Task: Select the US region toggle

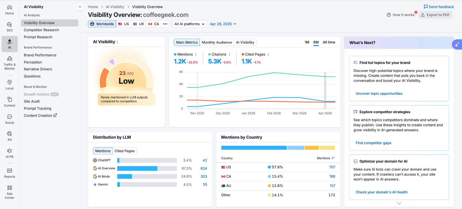Action: click(x=124, y=24)
